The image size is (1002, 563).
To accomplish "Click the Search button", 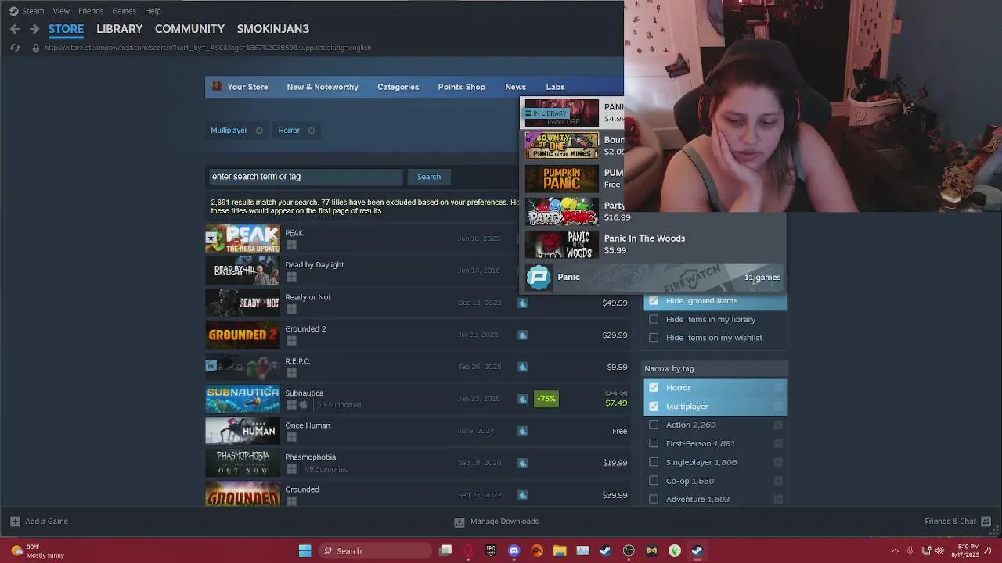I will (429, 177).
